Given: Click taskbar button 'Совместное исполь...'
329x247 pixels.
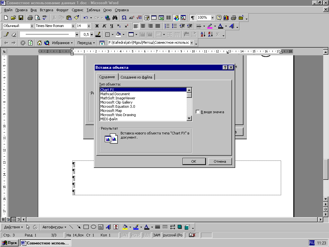Looking at the screenshot, I should tap(46, 243).
